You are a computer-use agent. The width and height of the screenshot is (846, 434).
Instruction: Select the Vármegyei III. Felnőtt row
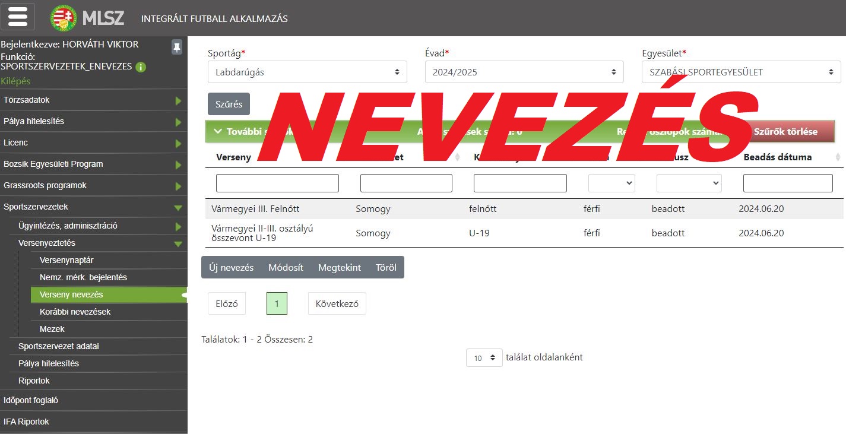click(255, 209)
